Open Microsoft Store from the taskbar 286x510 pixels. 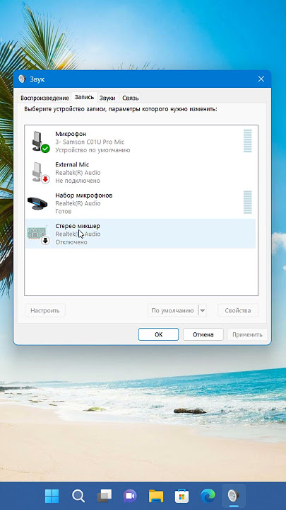[182, 496]
